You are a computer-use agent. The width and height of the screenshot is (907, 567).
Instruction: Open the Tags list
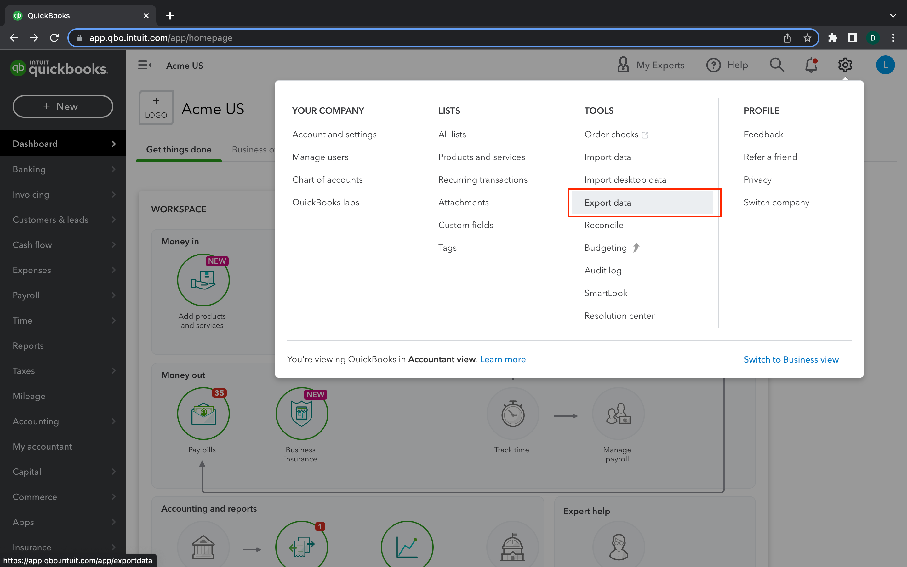pyautogui.click(x=447, y=248)
